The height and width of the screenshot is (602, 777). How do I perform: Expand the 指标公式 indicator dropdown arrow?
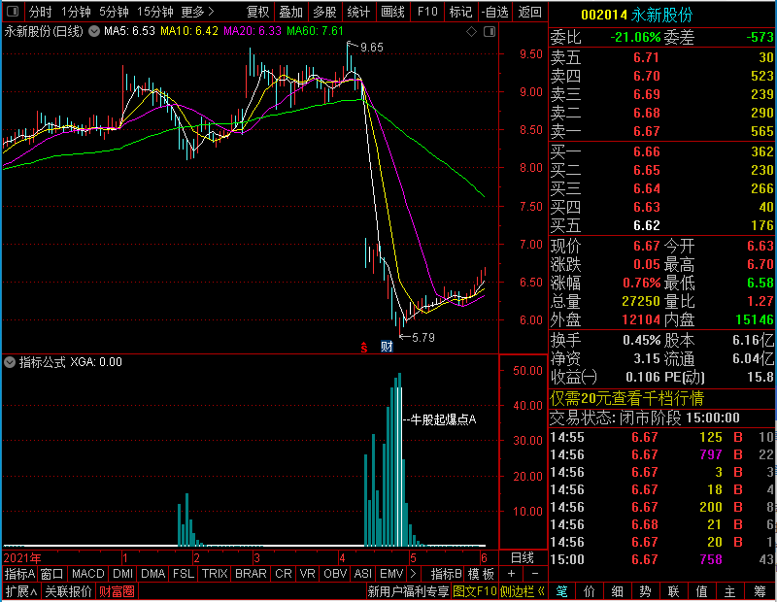pos(10,362)
